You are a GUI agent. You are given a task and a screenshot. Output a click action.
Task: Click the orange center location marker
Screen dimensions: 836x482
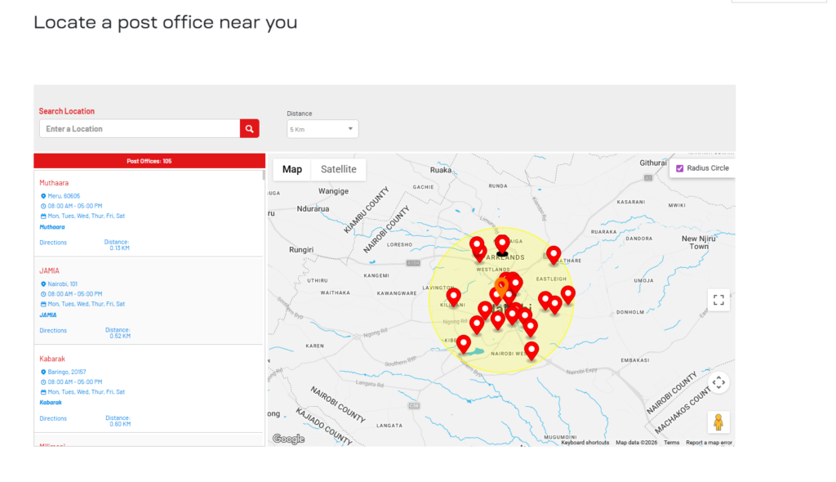click(502, 287)
